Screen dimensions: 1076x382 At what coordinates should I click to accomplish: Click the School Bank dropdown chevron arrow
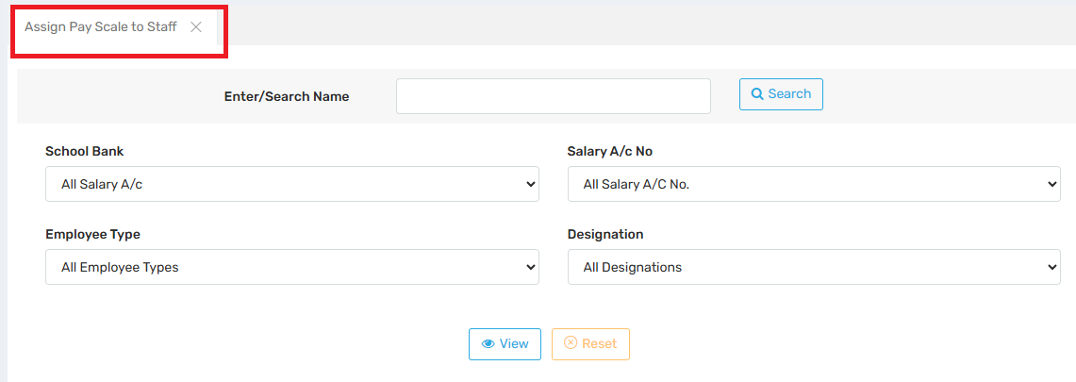[x=530, y=185]
